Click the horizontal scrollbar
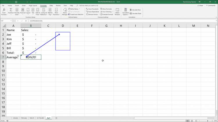Image resolution: width=218 pixels, height=122 pixels. click(171, 118)
